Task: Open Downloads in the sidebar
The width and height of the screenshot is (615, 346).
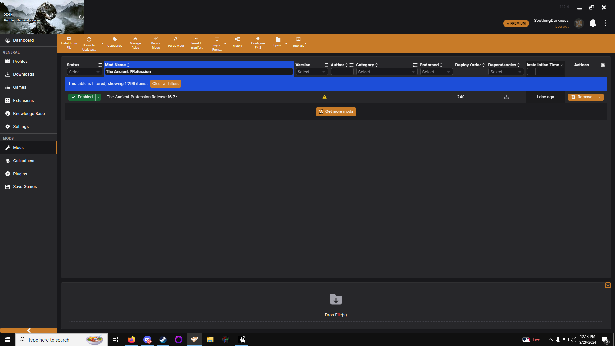Action: 29,74
